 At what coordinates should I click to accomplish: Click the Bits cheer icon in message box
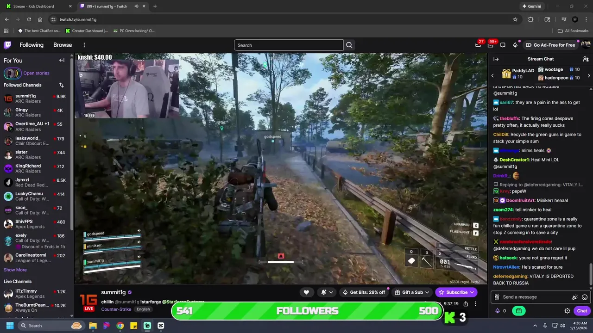pos(575,297)
